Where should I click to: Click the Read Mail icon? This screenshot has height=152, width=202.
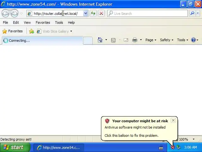pyautogui.click(x=126, y=40)
